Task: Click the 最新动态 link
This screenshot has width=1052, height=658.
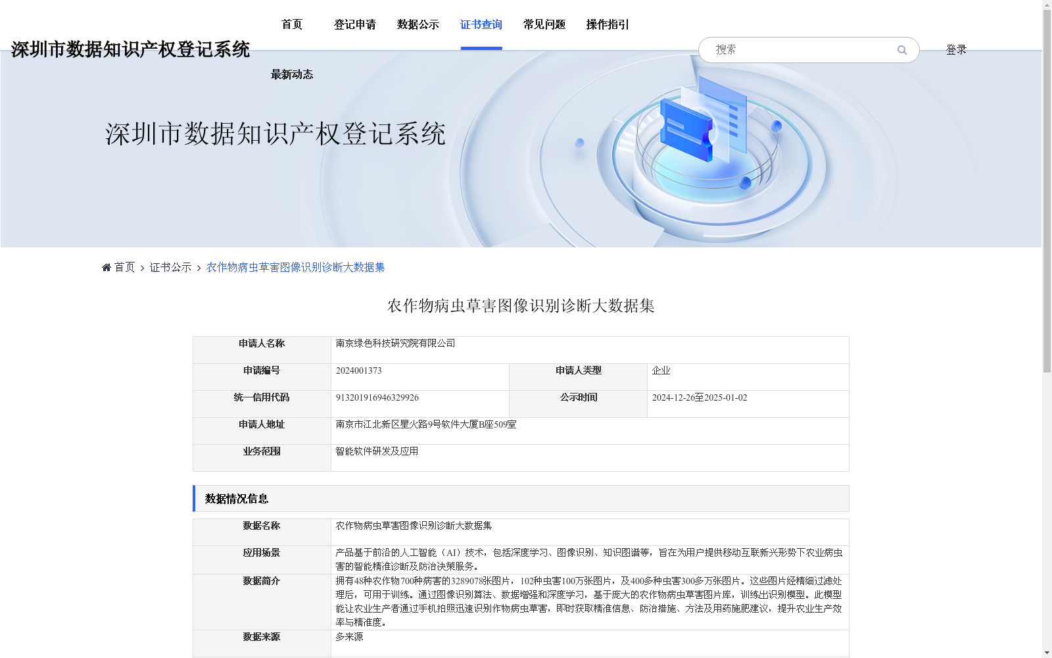Action: tap(291, 74)
